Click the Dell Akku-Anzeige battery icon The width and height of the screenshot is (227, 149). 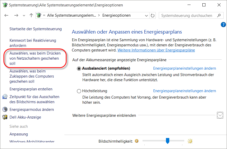5,117
